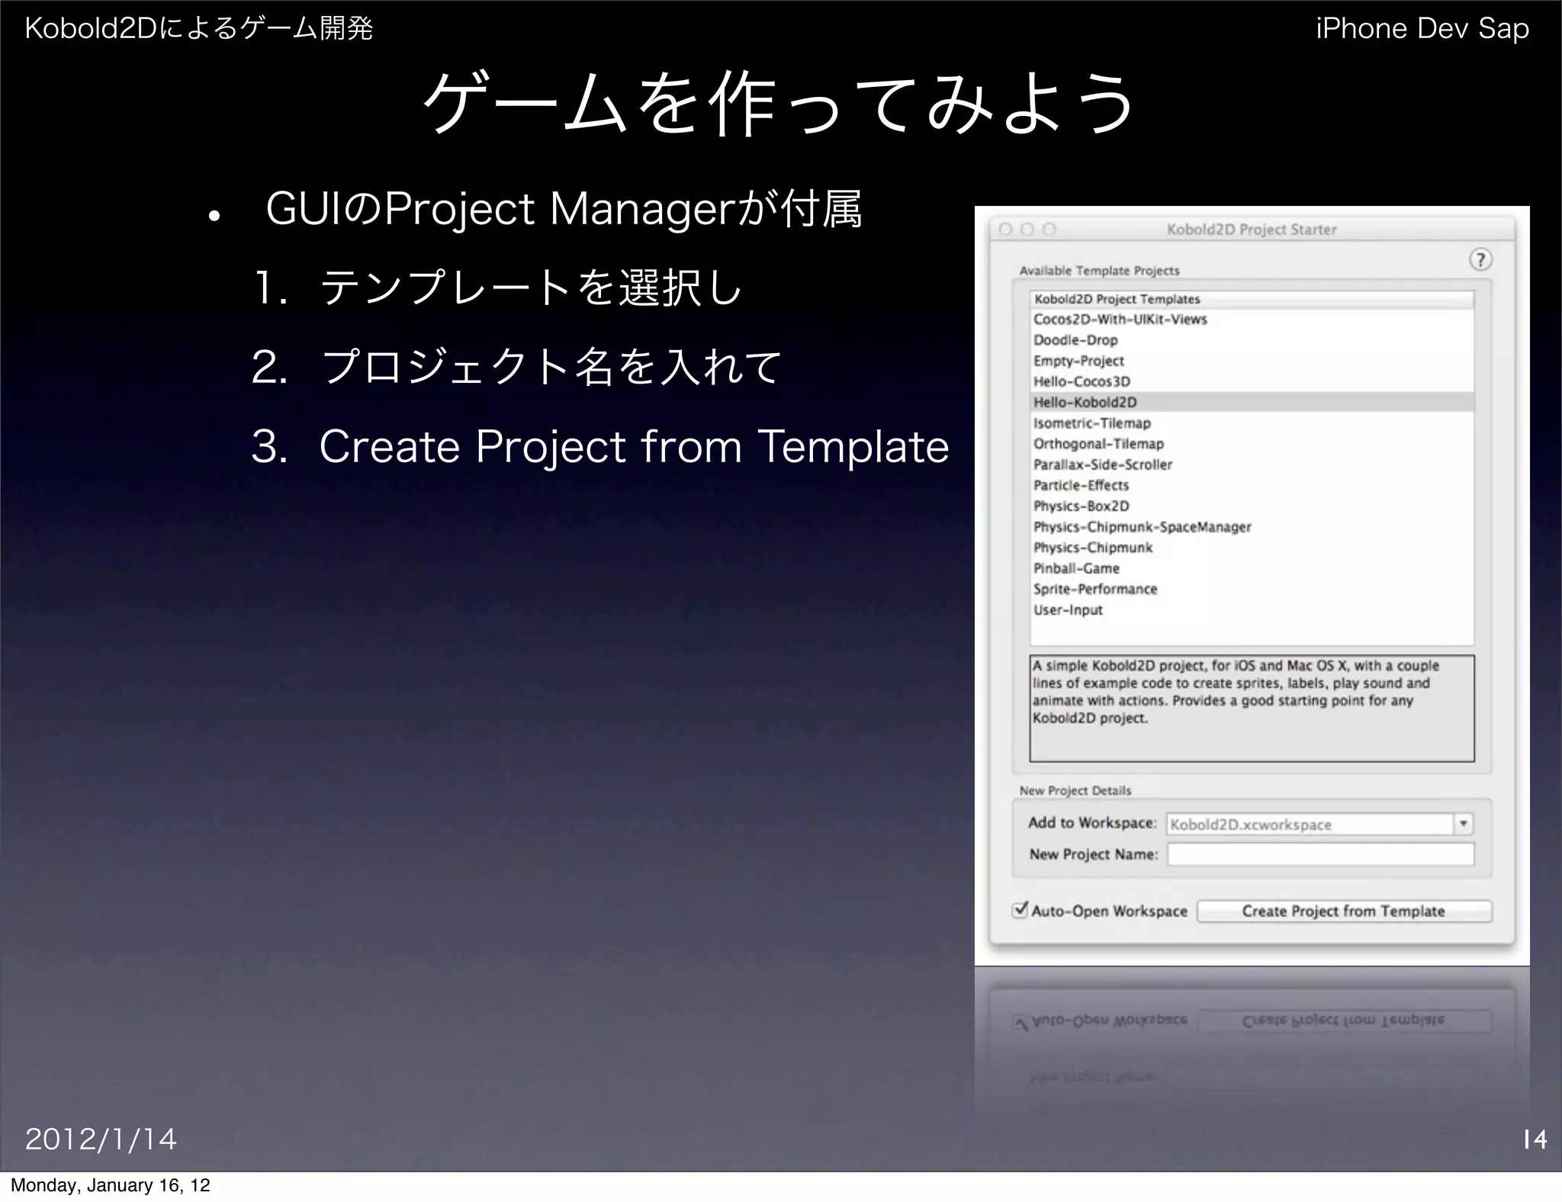Choose the Physics-Box2D template
The height and width of the screenshot is (1202, 1562).
tap(1081, 506)
